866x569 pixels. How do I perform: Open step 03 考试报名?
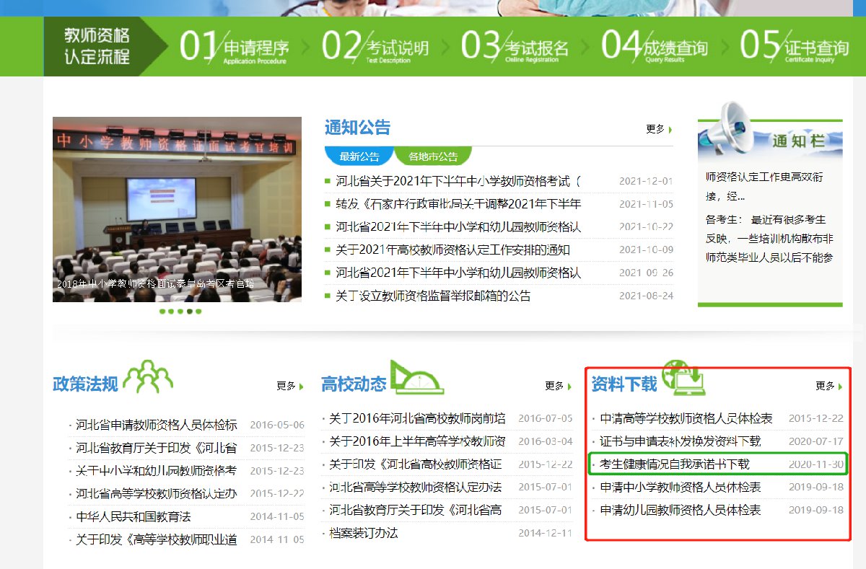(515, 46)
